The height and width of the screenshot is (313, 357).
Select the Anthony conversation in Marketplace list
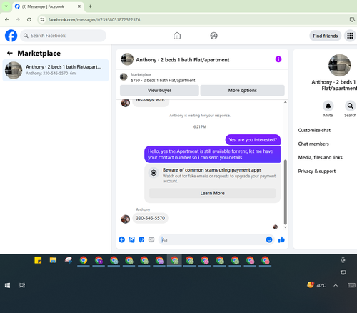point(56,70)
